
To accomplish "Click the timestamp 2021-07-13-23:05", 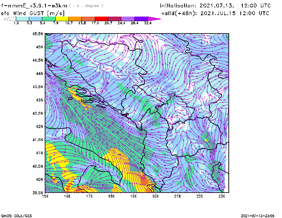I will (258, 216).
